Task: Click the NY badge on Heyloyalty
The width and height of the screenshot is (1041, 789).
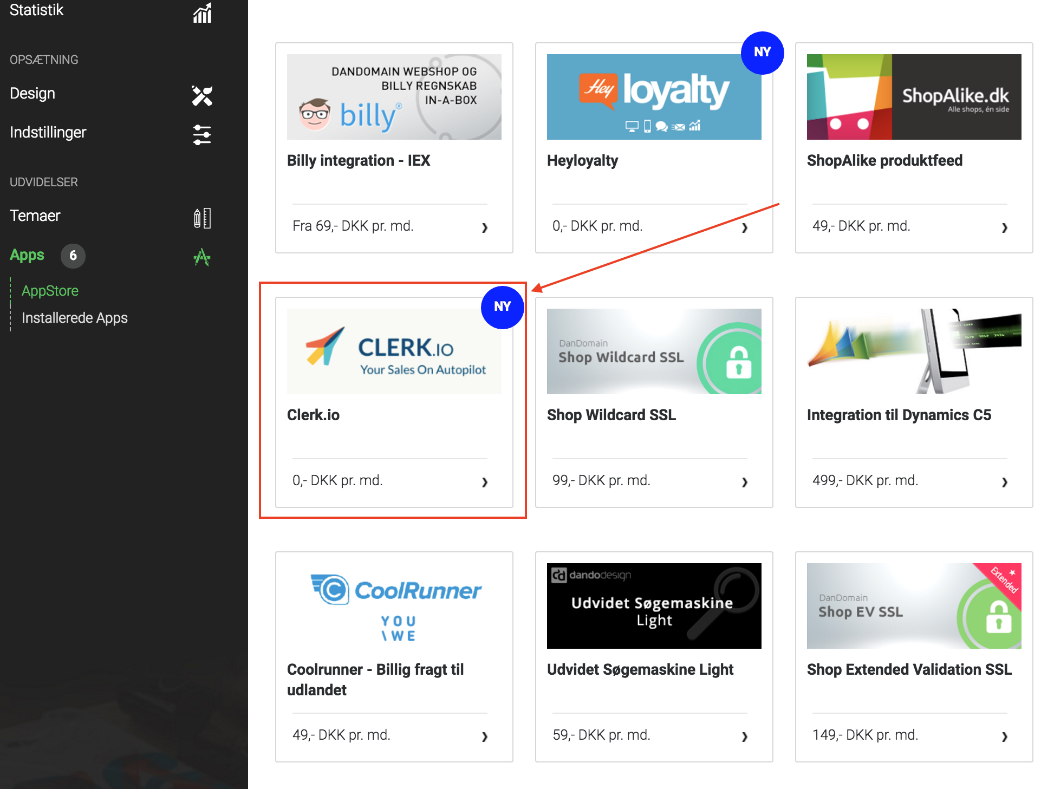Action: (762, 53)
